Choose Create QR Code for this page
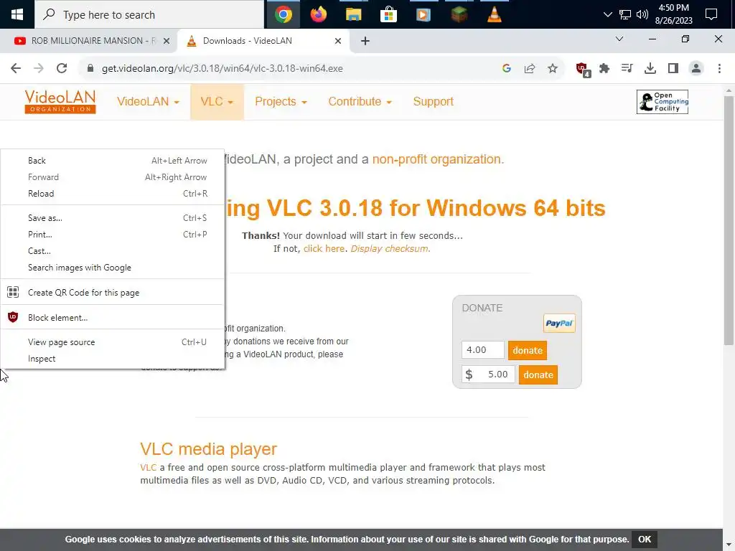735x551 pixels. (x=113, y=293)
